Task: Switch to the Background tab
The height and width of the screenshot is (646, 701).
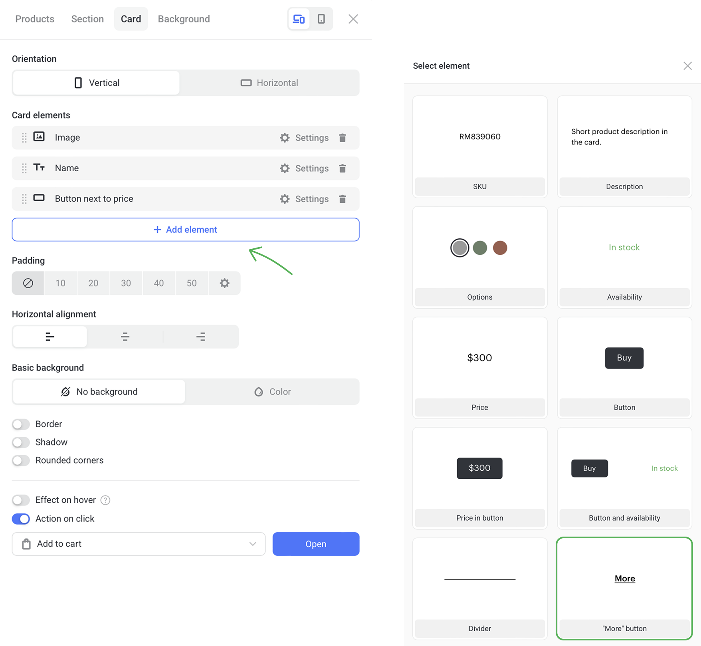Action: click(x=184, y=19)
